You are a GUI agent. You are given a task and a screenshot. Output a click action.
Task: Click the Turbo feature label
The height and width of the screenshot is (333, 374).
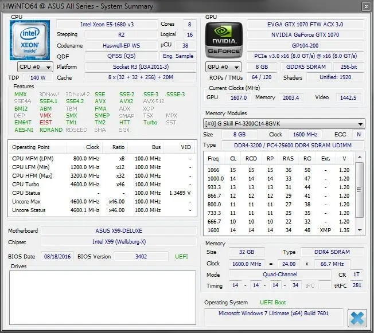pos(150,123)
